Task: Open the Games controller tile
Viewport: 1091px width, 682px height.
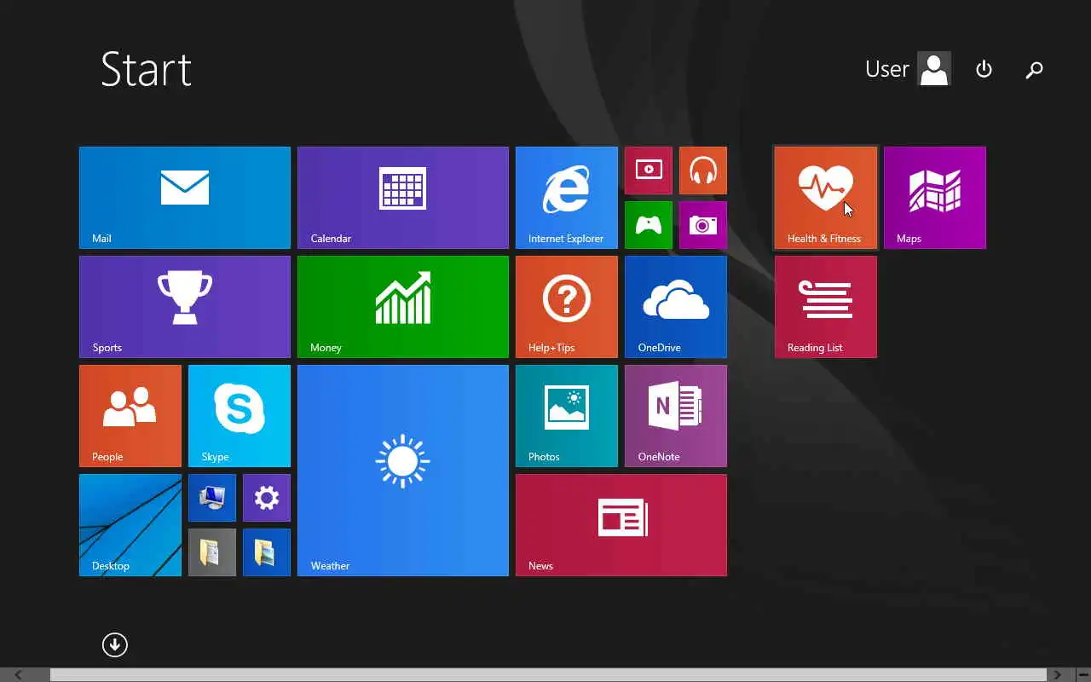Action: click(649, 225)
